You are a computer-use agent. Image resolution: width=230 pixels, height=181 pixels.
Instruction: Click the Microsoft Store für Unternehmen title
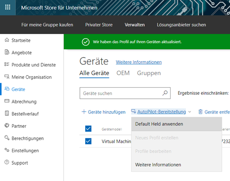tap(59, 8)
